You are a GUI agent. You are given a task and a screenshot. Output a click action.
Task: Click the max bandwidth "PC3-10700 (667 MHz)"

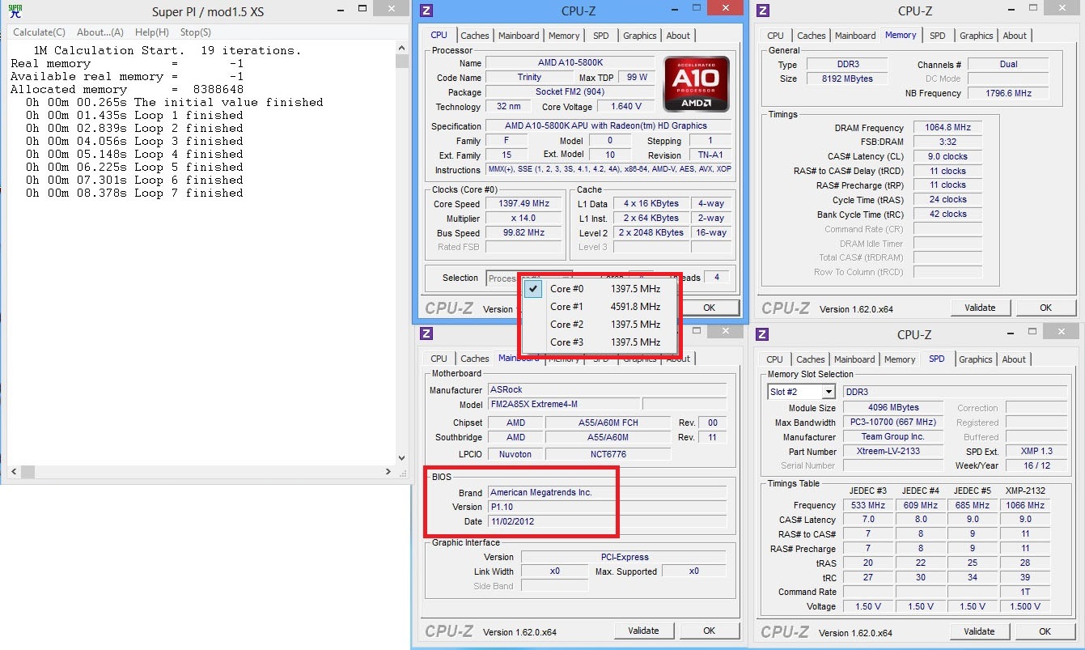(892, 423)
